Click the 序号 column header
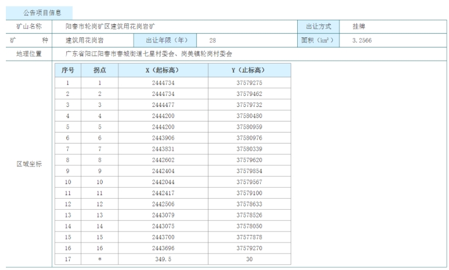Screen dimensions: 449x270 [x=67, y=70]
